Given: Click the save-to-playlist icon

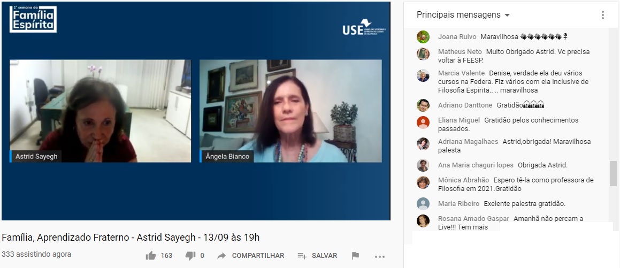Looking at the screenshot, I should coord(302,256).
